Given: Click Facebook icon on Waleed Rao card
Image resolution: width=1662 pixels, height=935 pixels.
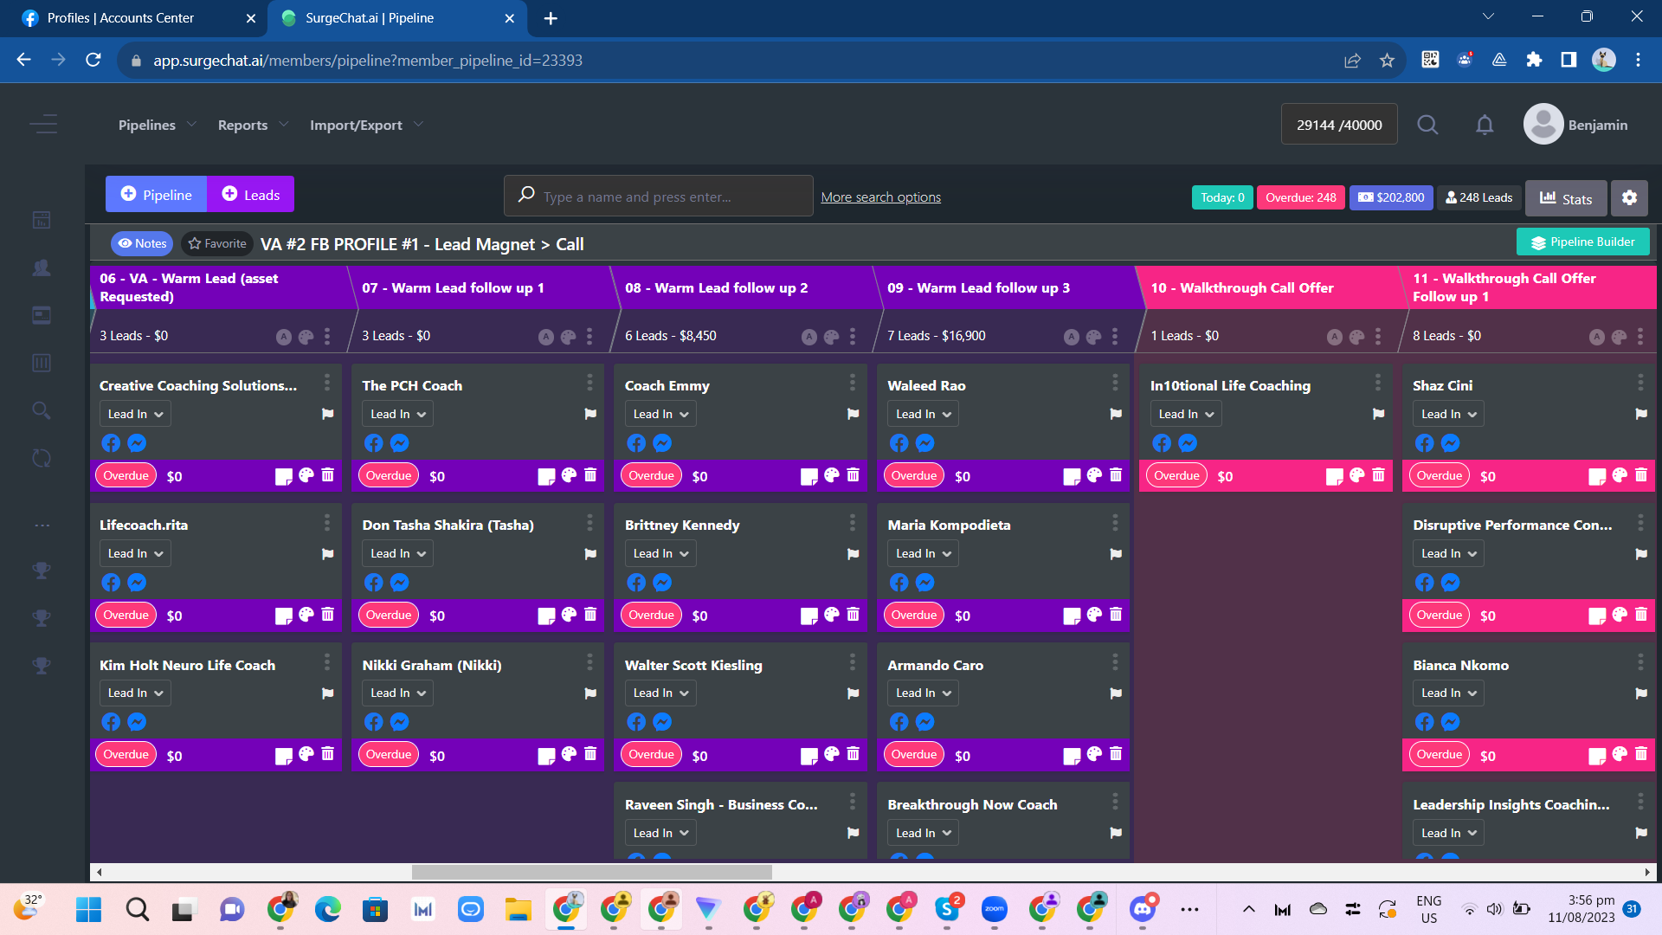Looking at the screenshot, I should 899,443.
